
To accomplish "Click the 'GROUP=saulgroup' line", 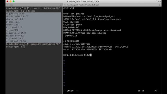I will pos(73,25).
